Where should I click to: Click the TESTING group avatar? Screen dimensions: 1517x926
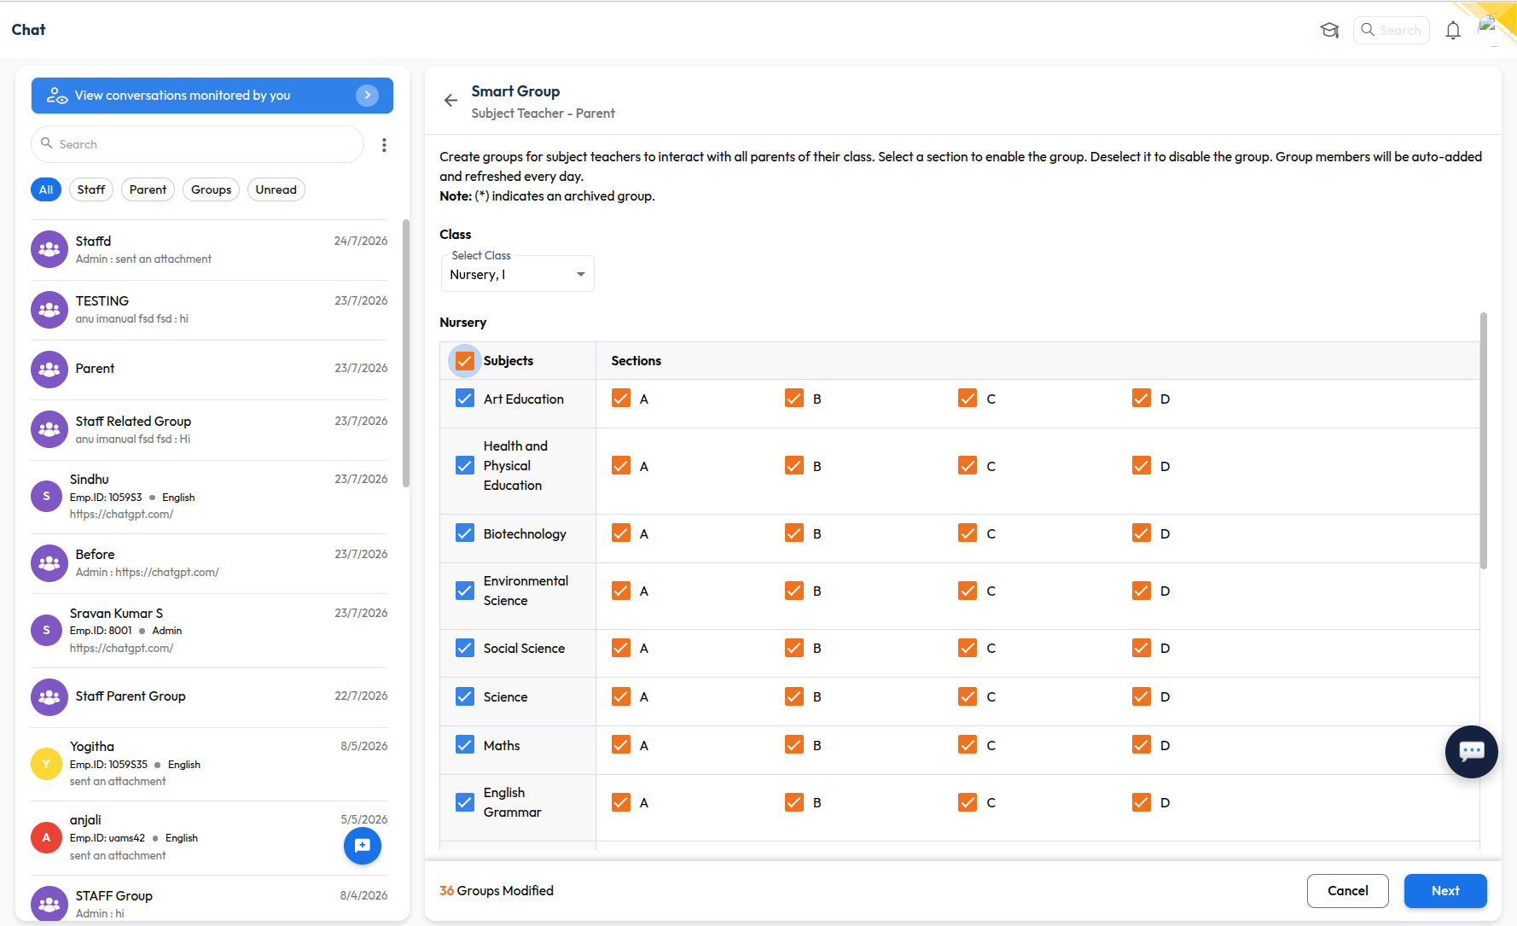[49, 310]
